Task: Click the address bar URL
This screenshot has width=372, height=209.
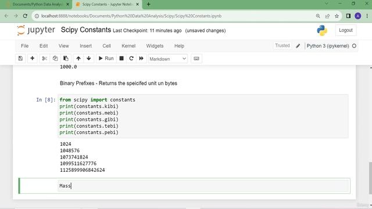Action: pyautogui.click(x=131, y=16)
